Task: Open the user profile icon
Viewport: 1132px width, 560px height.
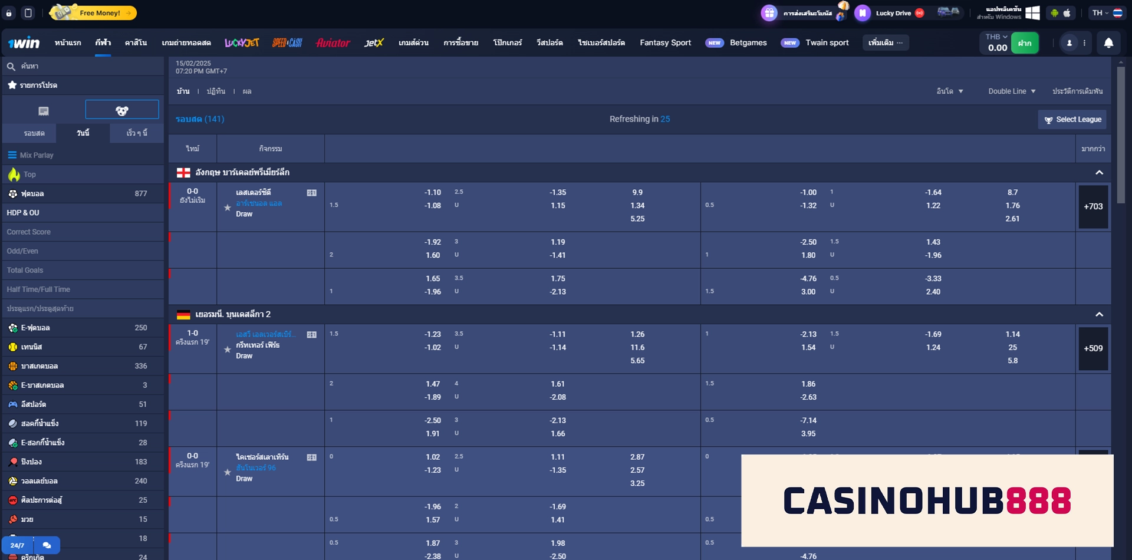Action: (1069, 43)
